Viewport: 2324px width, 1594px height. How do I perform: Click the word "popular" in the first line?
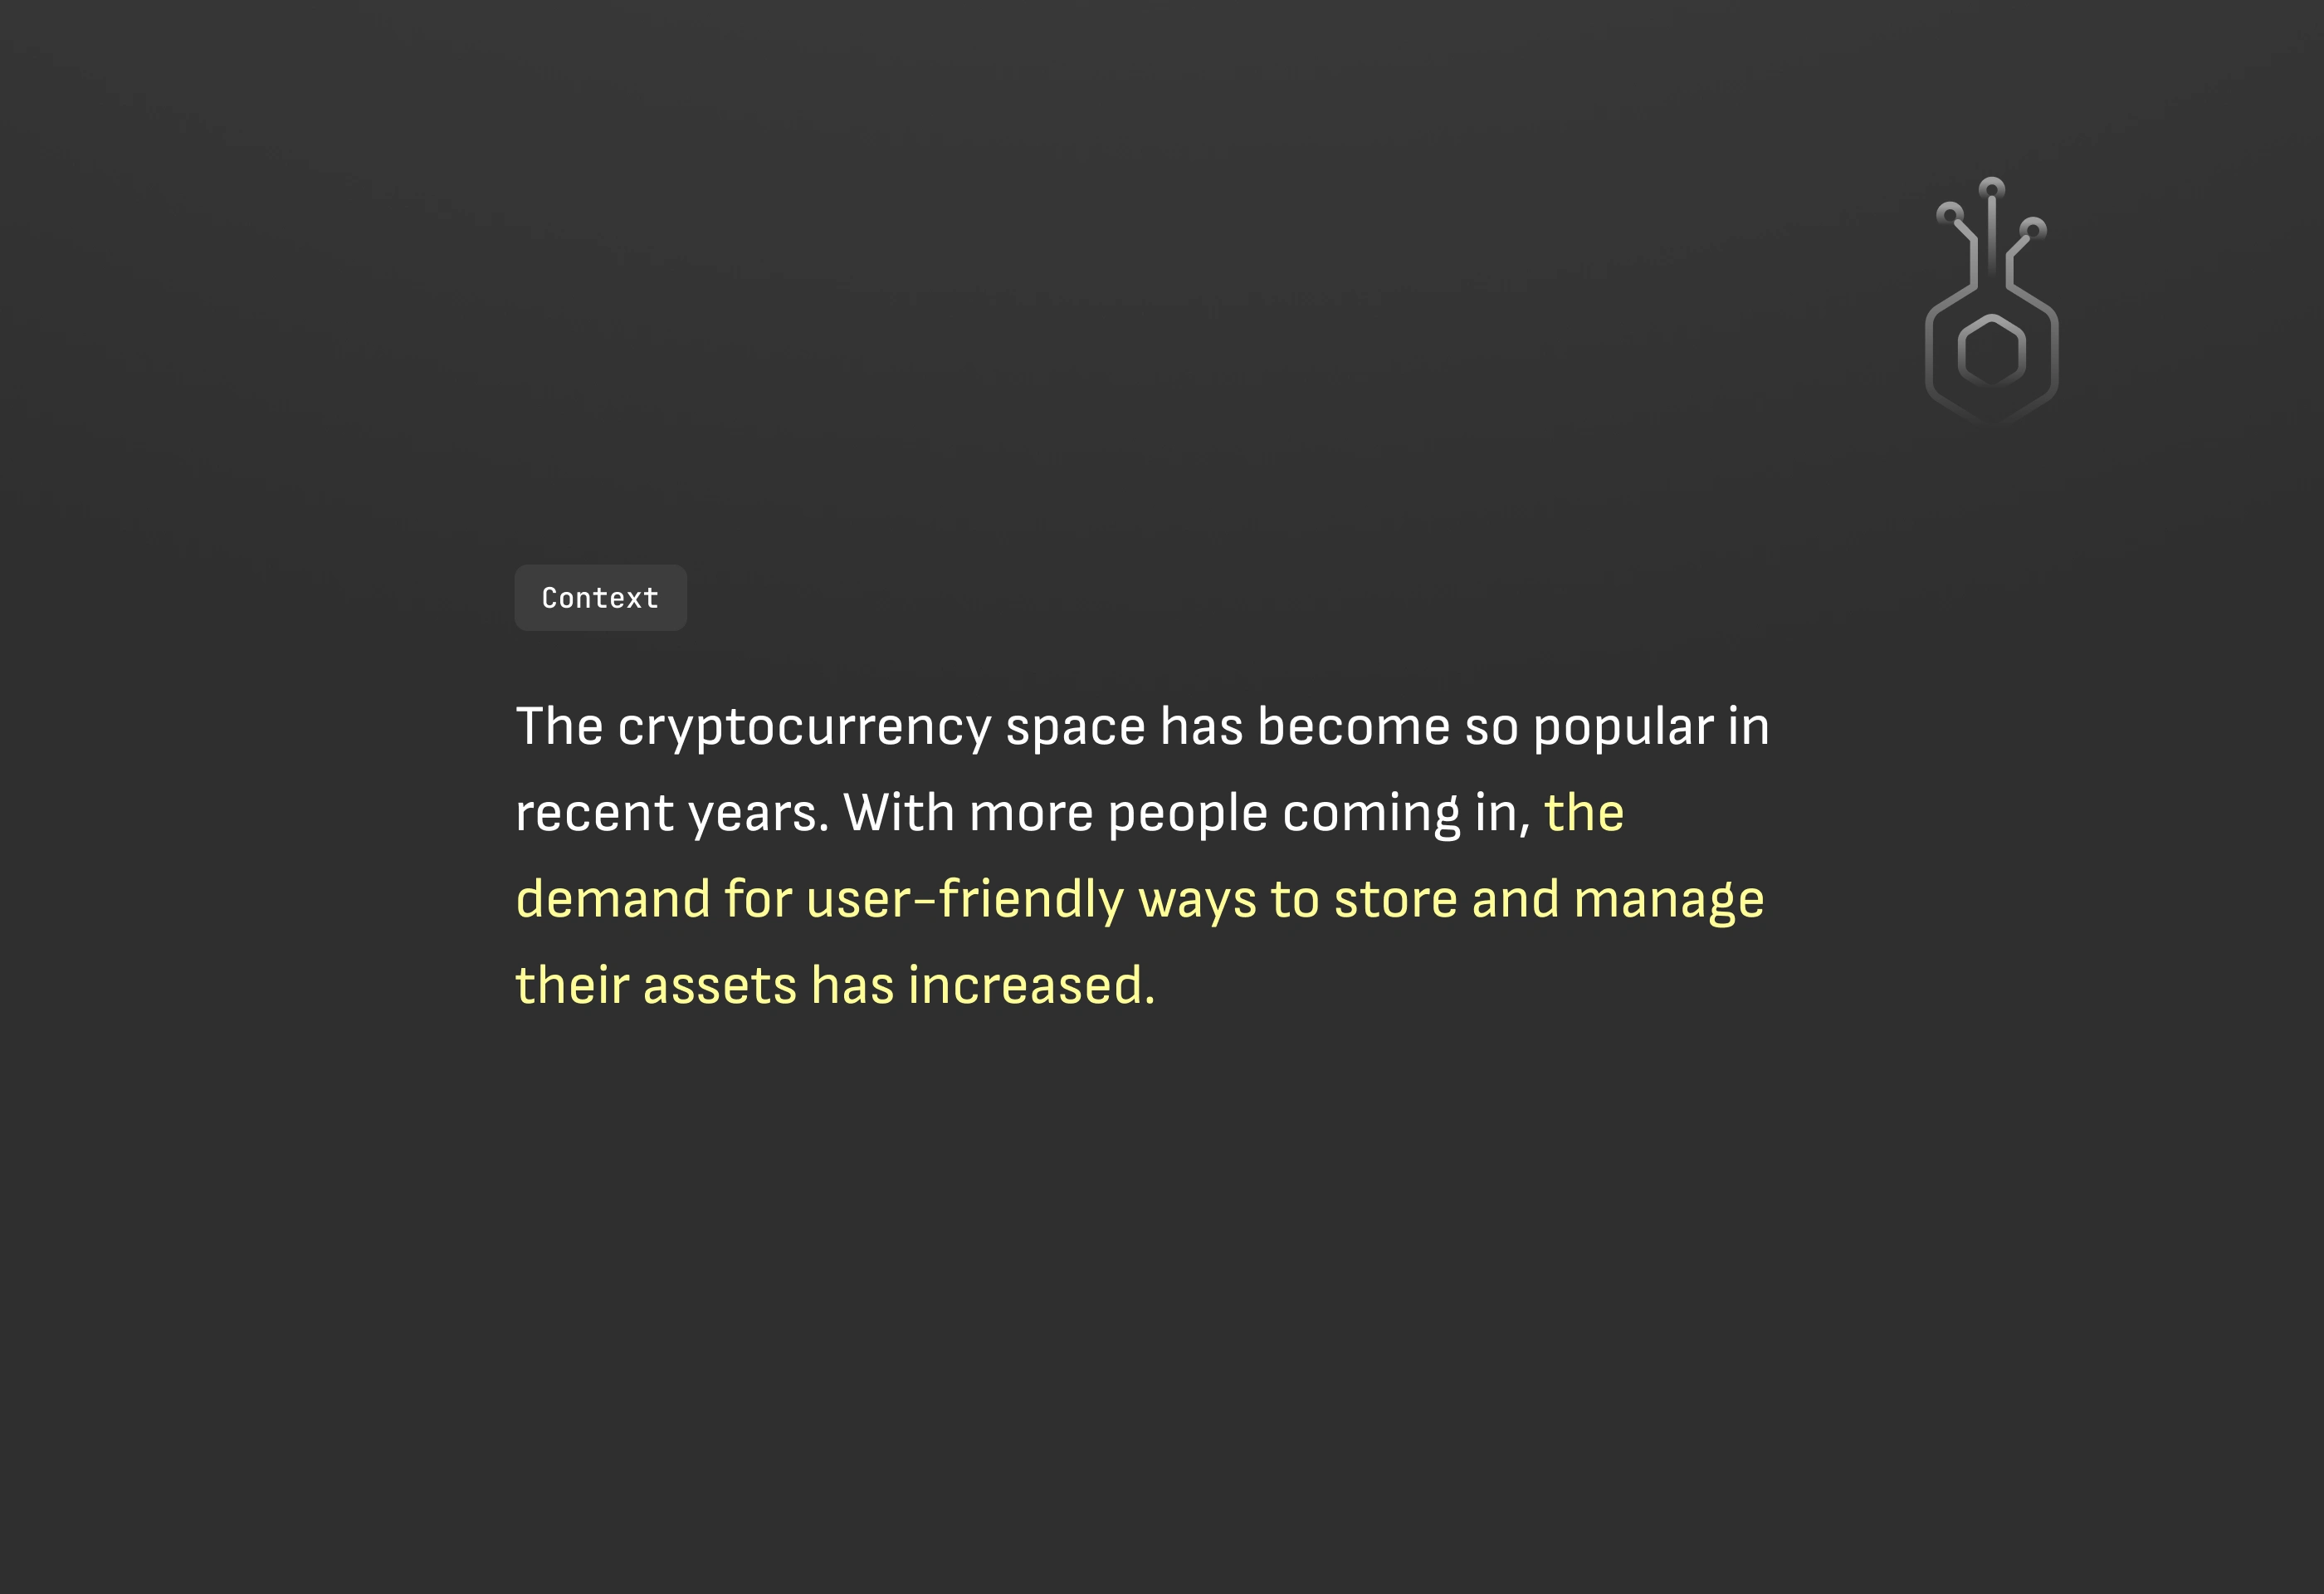tap(1623, 727)
